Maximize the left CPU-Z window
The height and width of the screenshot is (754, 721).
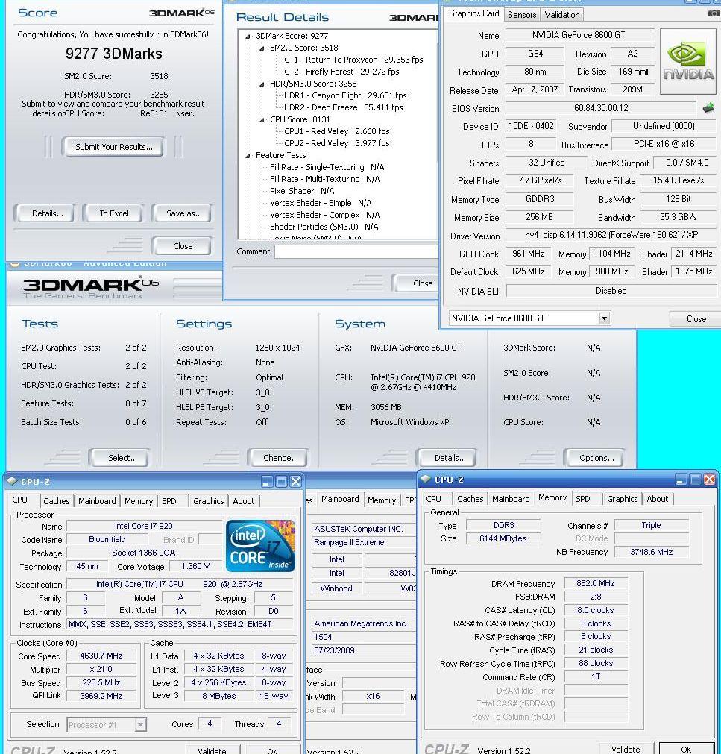pyautogui.click(x=282, y=481)
